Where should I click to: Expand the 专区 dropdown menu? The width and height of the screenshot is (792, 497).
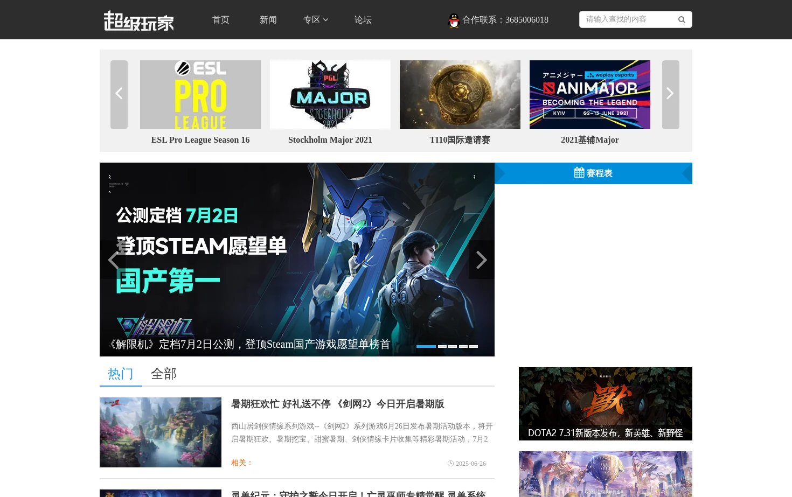[316, 20]
